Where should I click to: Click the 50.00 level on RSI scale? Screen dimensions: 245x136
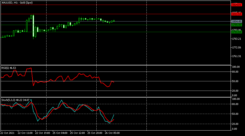coord(235,81)
